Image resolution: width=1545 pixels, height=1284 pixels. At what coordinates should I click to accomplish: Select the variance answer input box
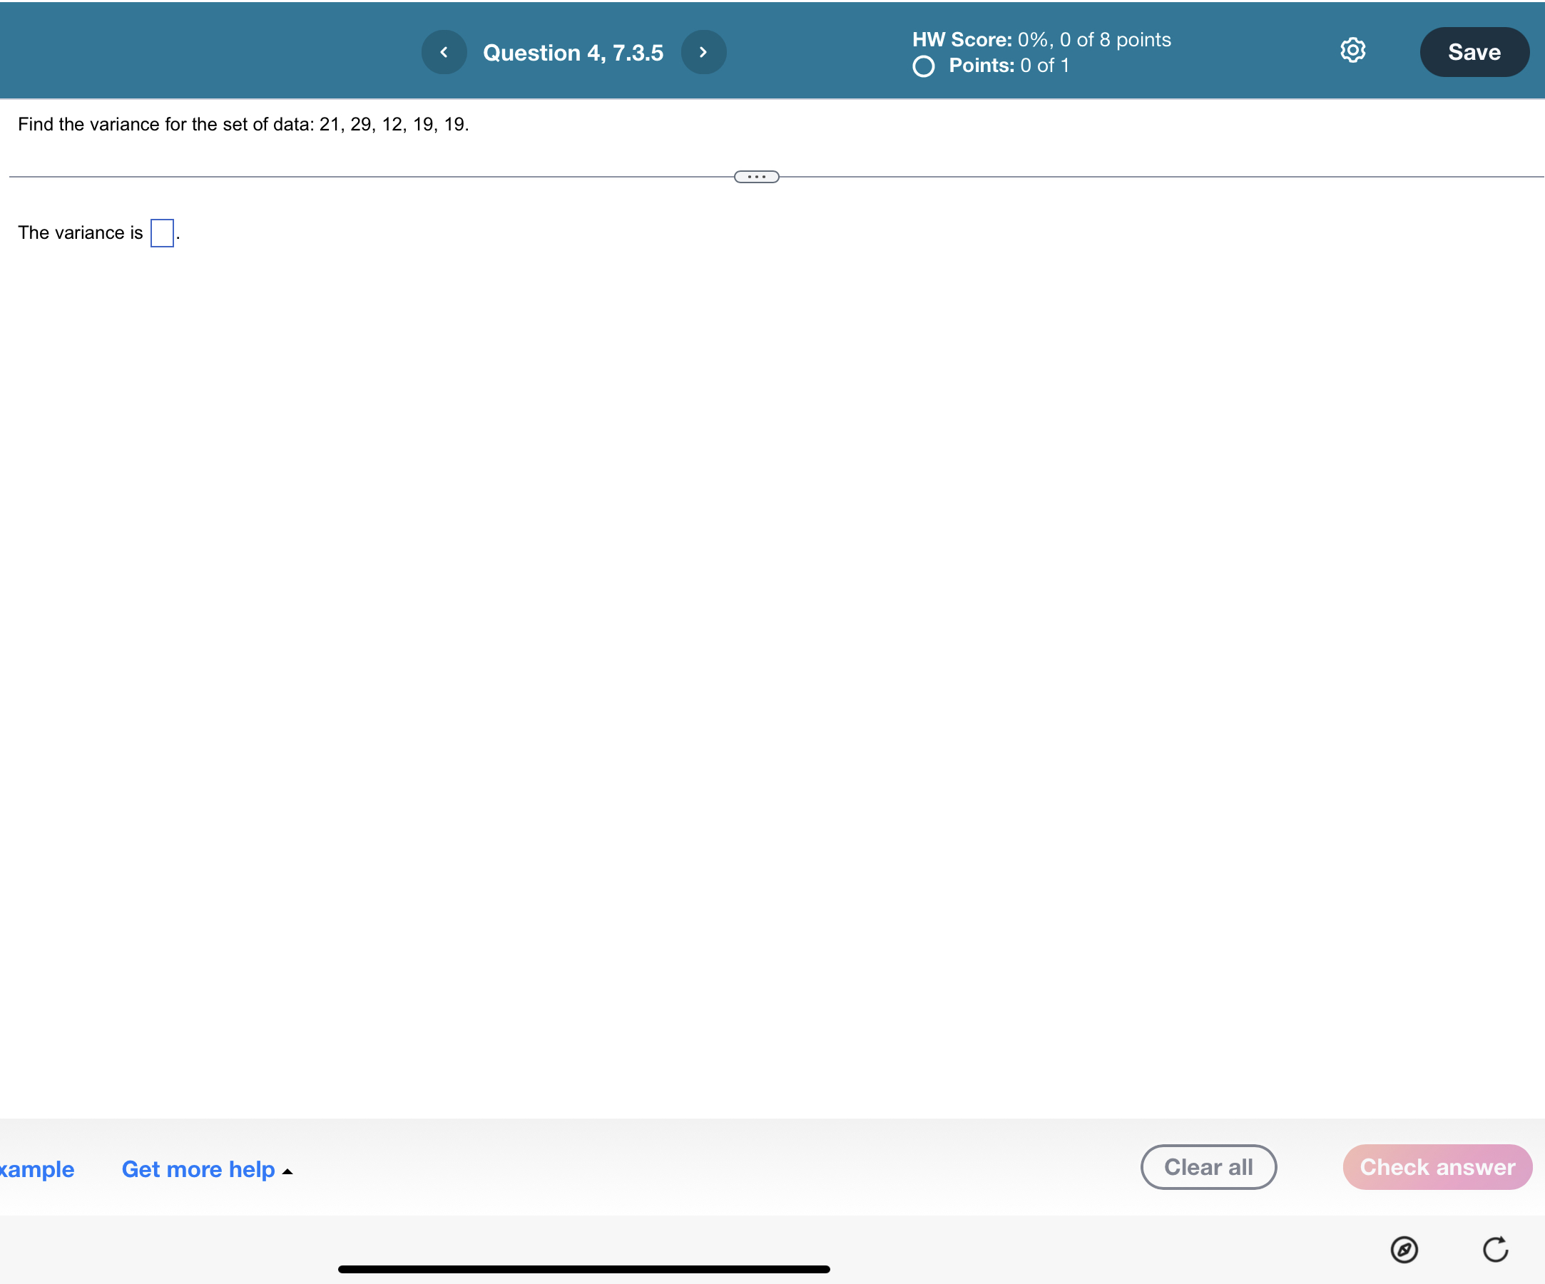(161, 232)
